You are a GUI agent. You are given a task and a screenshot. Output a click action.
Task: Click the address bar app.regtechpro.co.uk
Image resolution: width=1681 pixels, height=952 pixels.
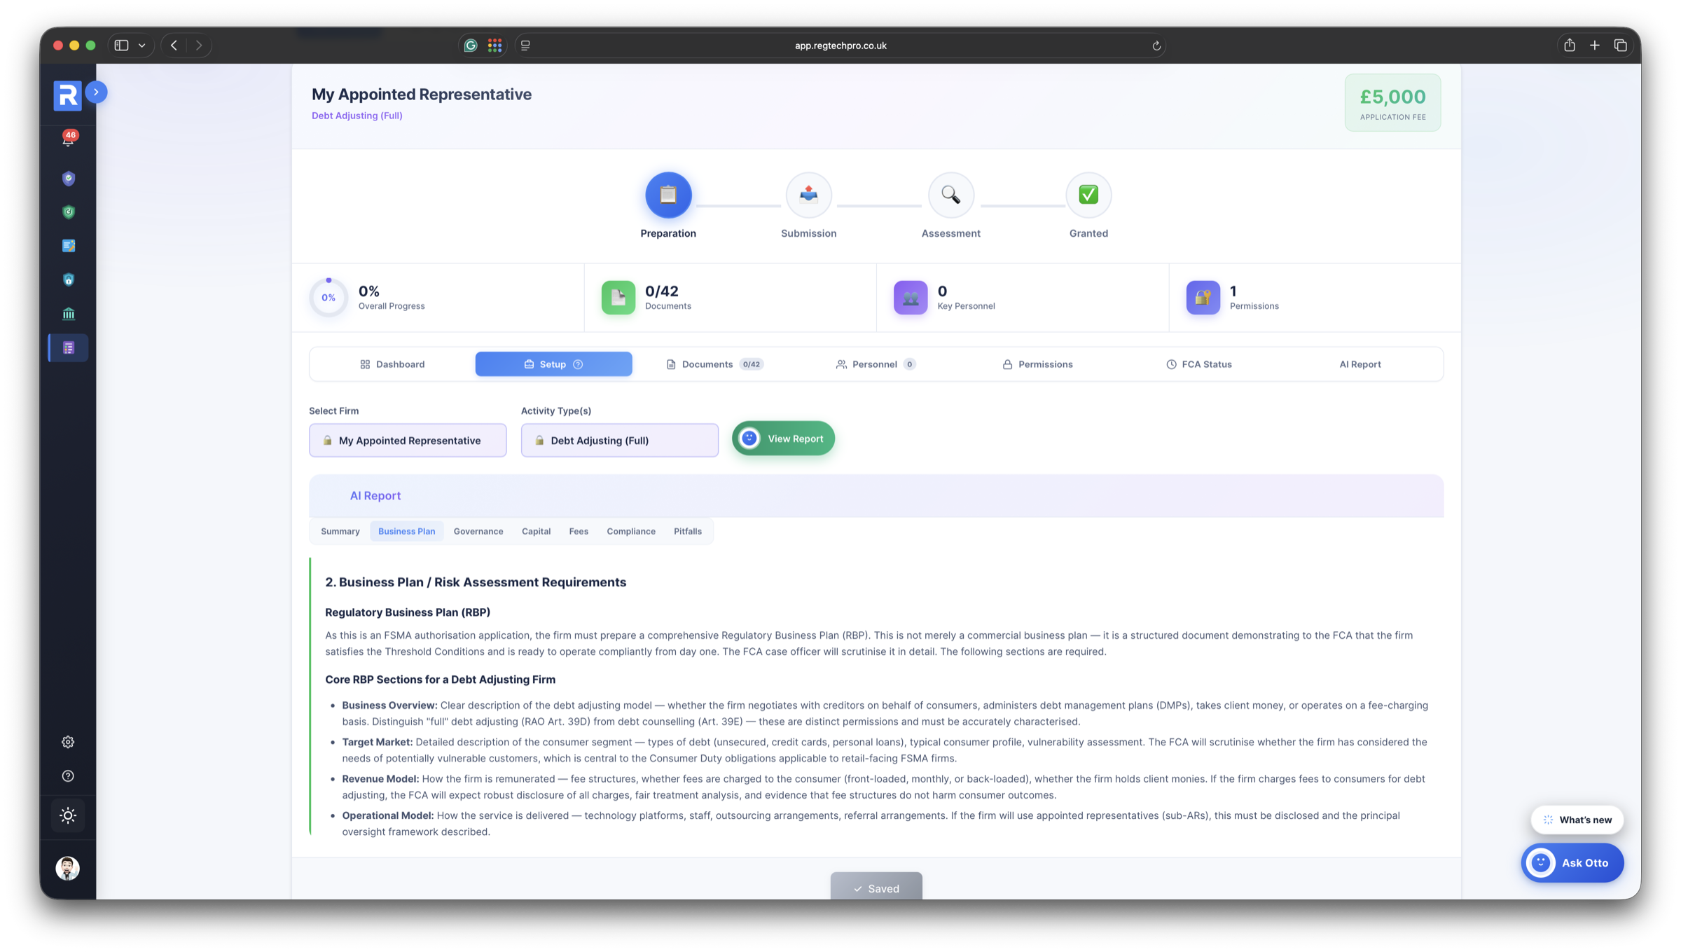coord(840,46)
